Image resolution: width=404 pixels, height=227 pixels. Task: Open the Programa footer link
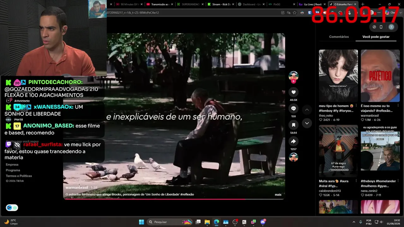(13, 170)
